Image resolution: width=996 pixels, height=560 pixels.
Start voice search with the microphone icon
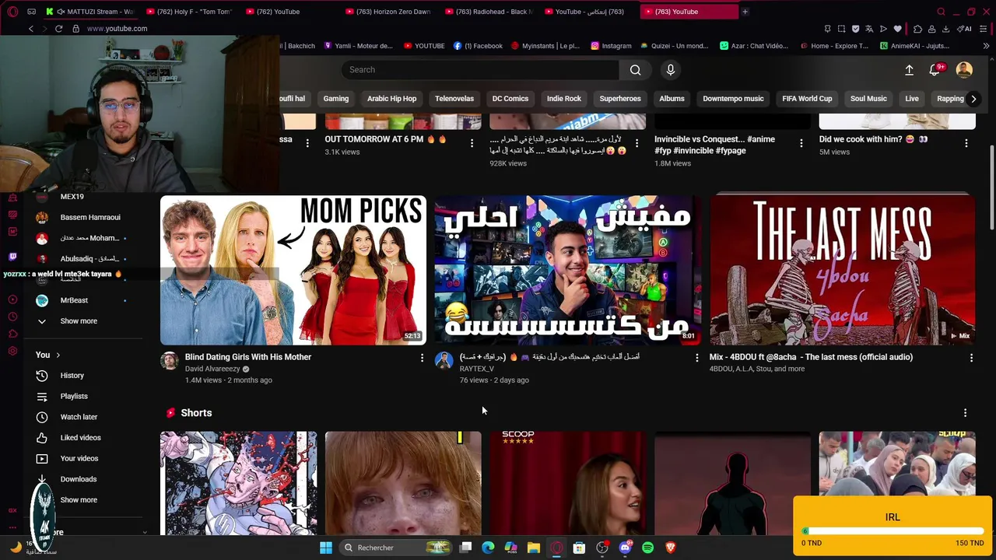tap(671, 70)
